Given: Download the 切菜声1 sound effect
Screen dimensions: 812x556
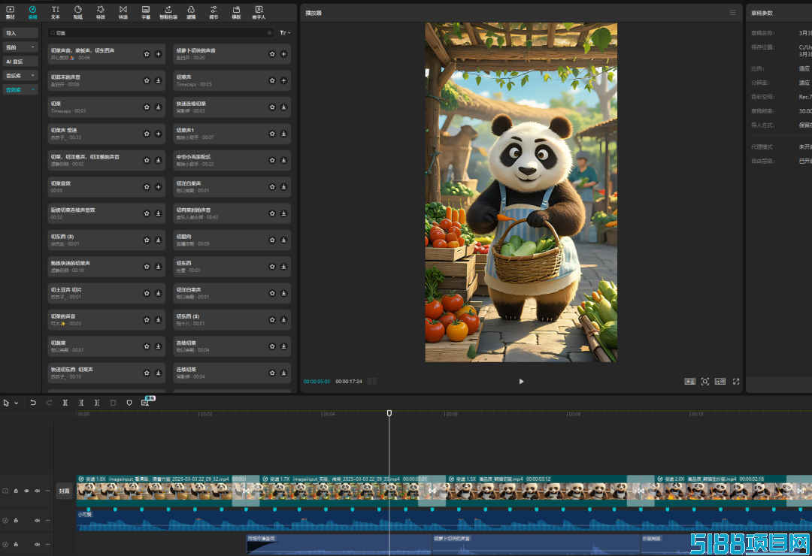Looking at the screenshot, I should pos(283,134).
